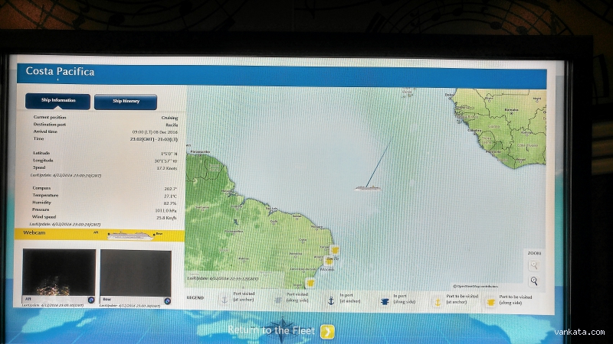613x344 pixels.
Task: Switch to the Ship Itinerary tab
Action: 126,101
